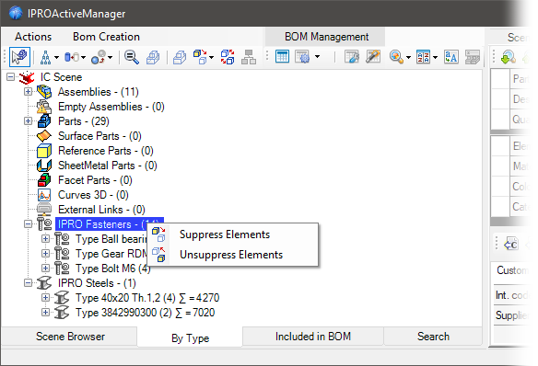Click the blue table grid icon

click(x=282, y=56)
